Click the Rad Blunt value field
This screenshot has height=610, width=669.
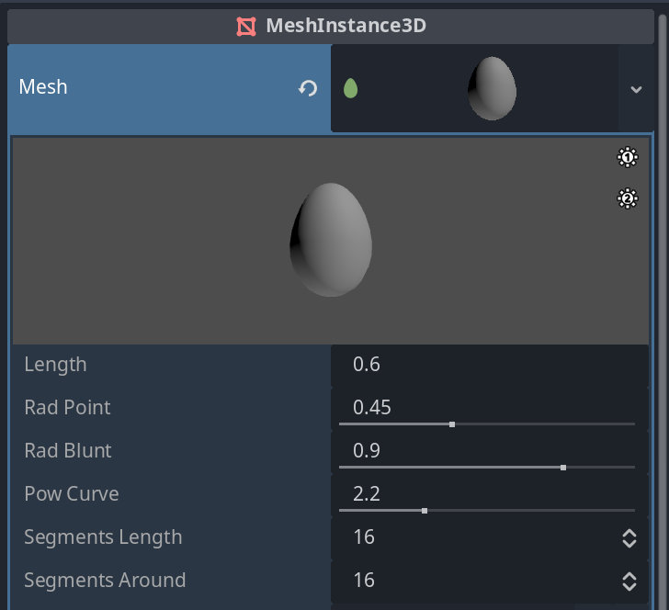pyautogui.click(x=487, y=449)
